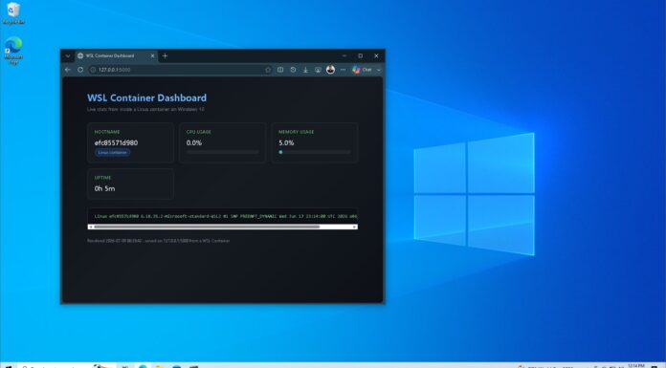This screenshot has height=368, width=666.
Task: Click the Rendered timestamp footer text
Action: pos(159,241)
